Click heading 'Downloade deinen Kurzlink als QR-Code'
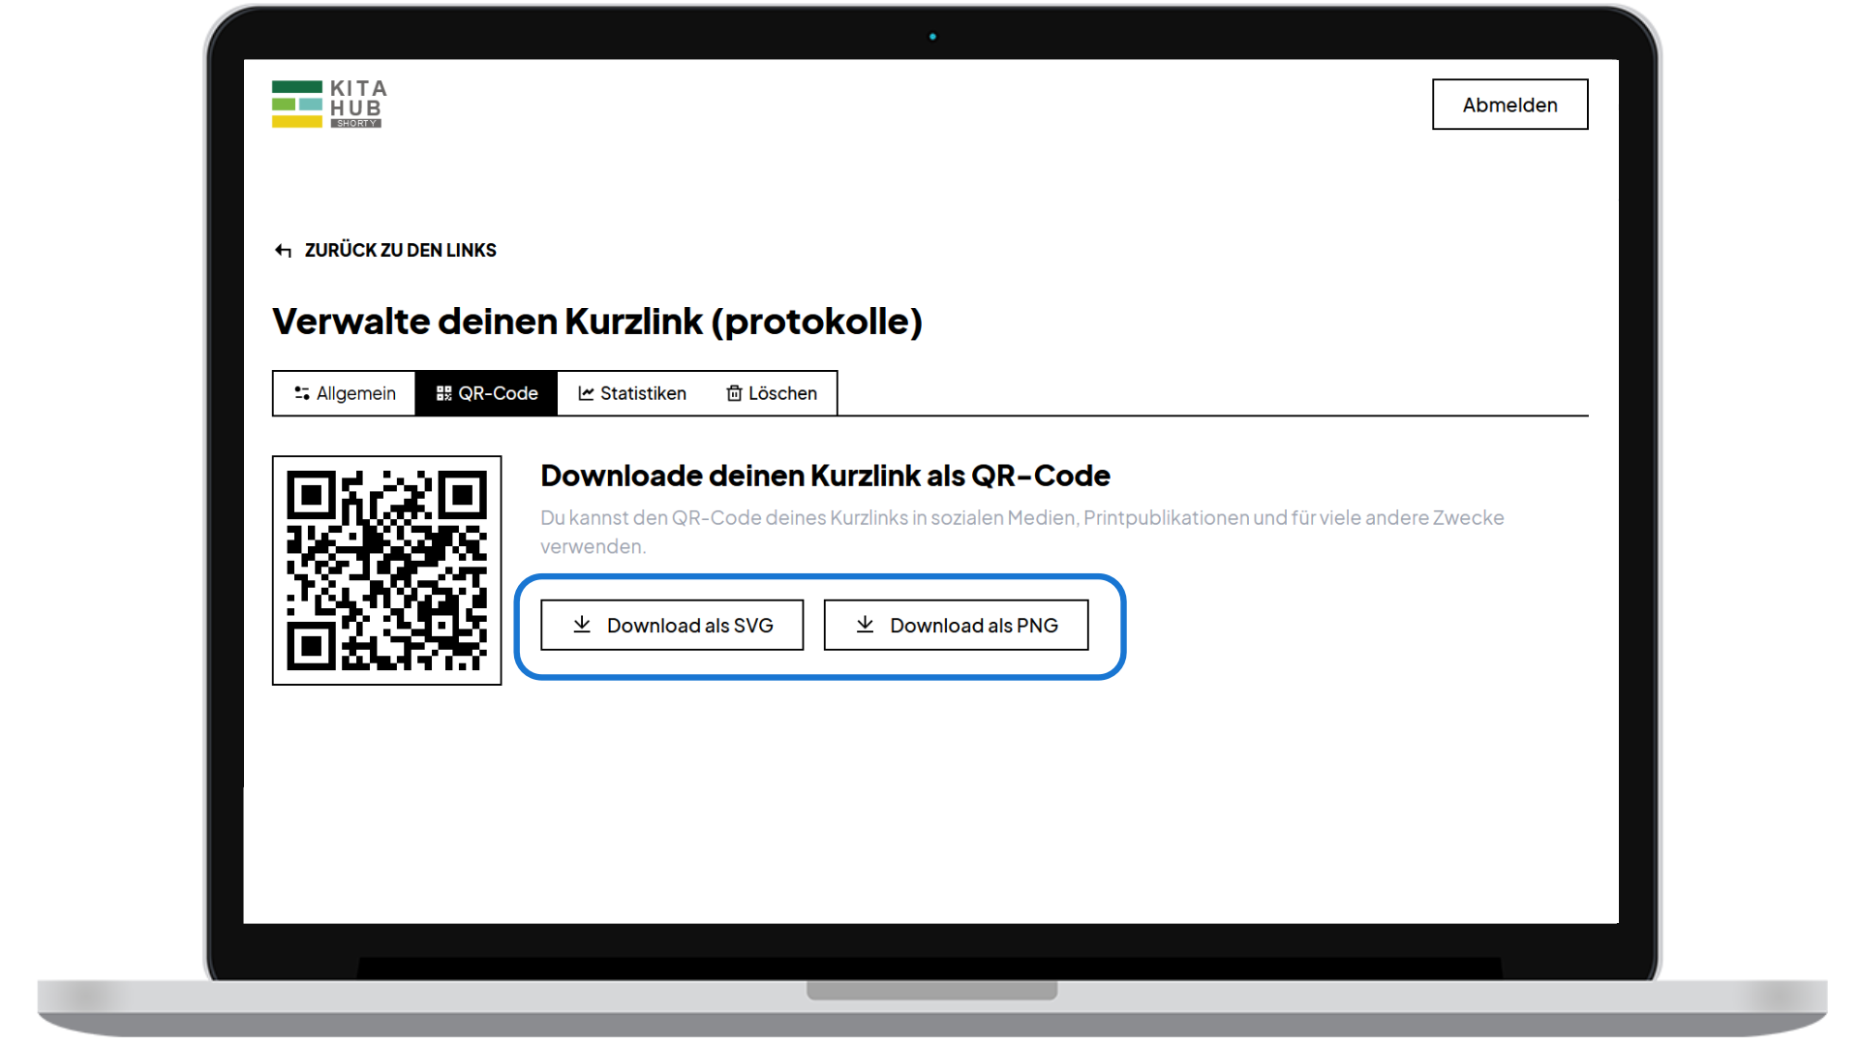This screenshot has height=1046, width=1859. 825,476
